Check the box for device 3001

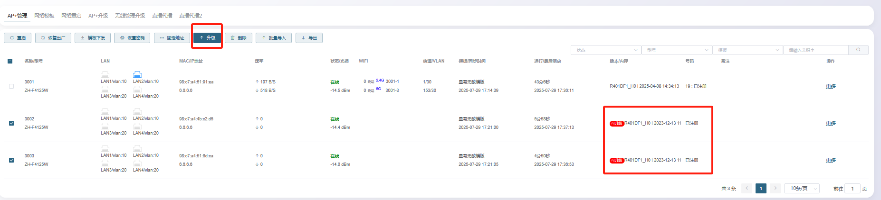tap(11, 86)
